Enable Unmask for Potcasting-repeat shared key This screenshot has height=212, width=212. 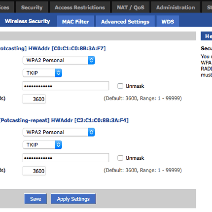click(x=120, y=158)
